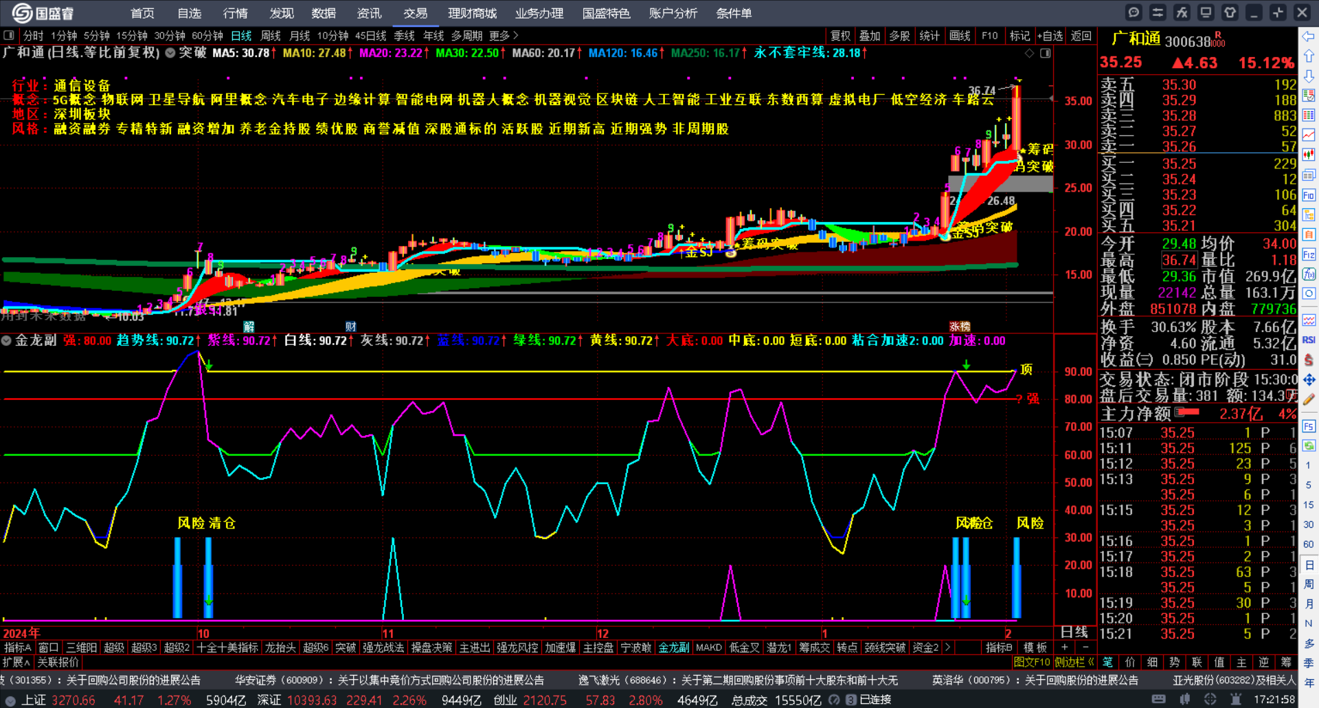The width and height of the screenshot is (1319, 708).
Task: Toggle the 复权 adjustment button
Action: [x=840, y=36]
